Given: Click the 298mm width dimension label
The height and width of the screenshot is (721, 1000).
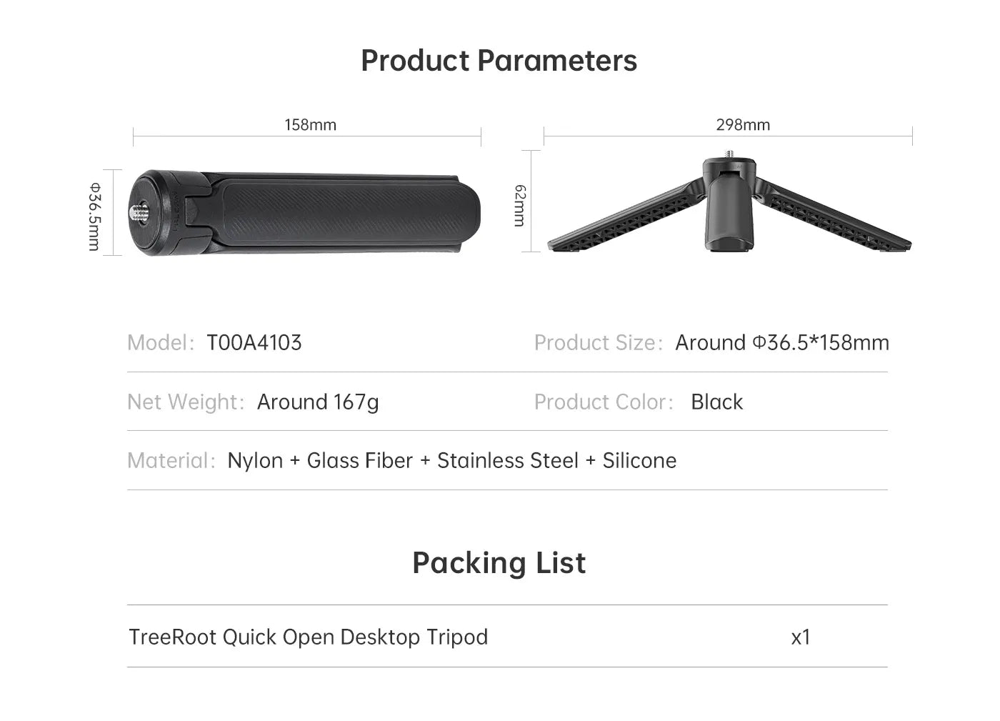Looking at the screenshot, I should [x=743, y=125].
